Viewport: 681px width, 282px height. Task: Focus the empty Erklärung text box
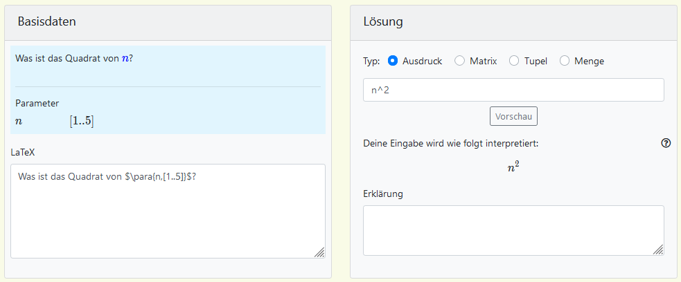[x=513, y=230]
